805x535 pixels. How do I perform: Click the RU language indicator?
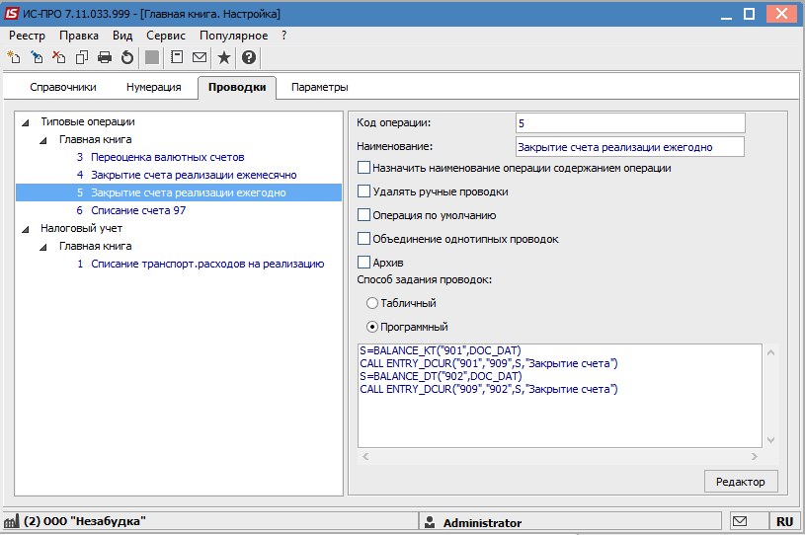click(784, 521)
